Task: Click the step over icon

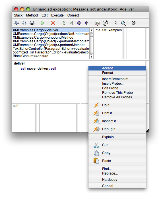Action: click(24, 23)
